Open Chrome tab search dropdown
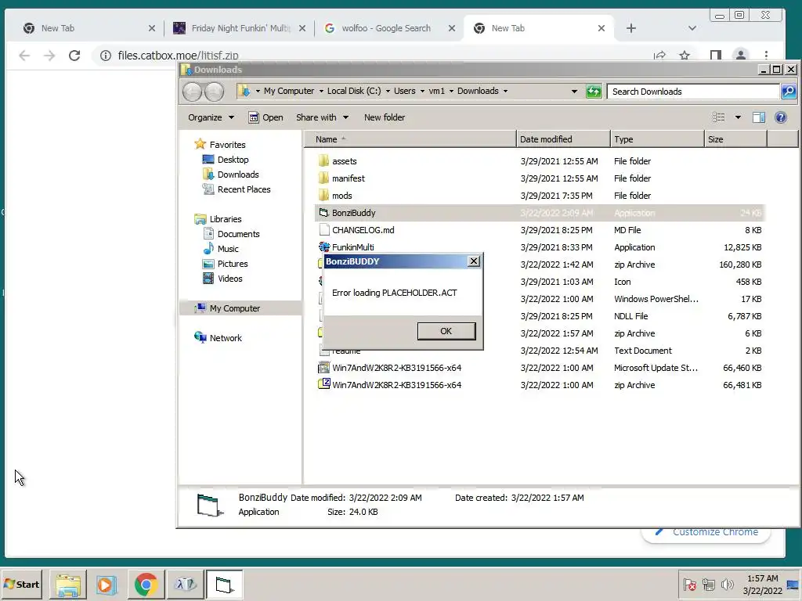Image resolution: width=802 pixels, height=601 pixels. 692,28
